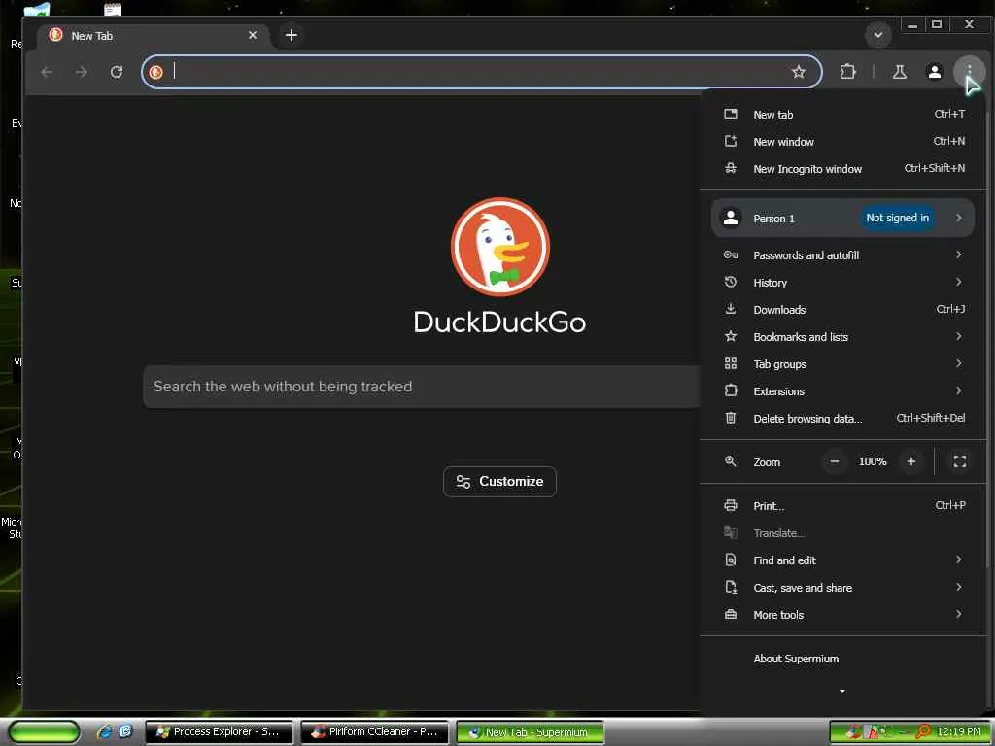Click the profile avatar icon in toolbar
This screenshot has width=995, height=746.
pos(934,72)
